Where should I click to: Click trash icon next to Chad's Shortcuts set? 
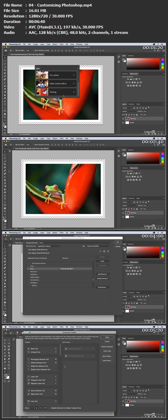108,251
